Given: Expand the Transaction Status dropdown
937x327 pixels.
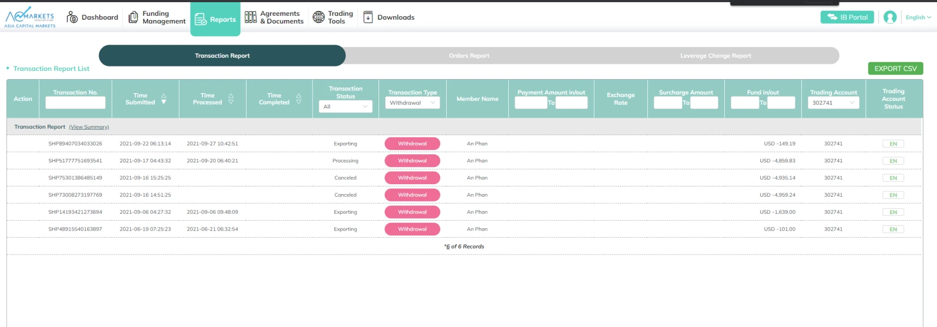Looking at the screenshot, I should [x=345, y=107].
